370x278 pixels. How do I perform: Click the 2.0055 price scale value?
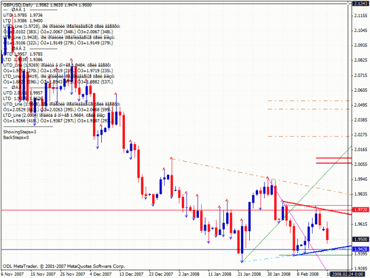[x=361, y=164]
